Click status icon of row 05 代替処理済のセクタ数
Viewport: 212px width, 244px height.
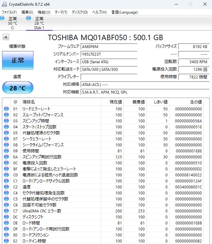(6, 133)
